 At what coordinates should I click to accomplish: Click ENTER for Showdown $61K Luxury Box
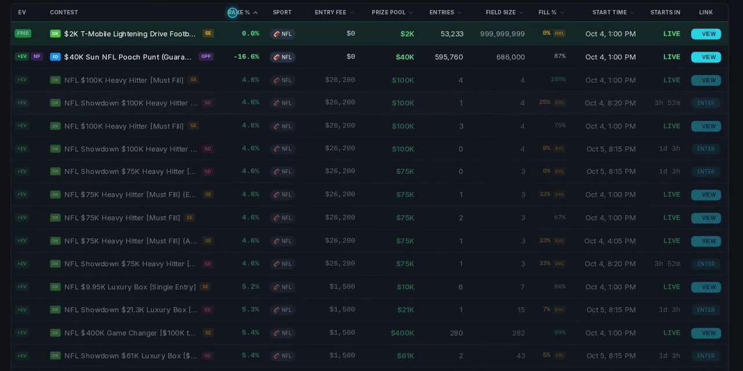tap(706, 356)
